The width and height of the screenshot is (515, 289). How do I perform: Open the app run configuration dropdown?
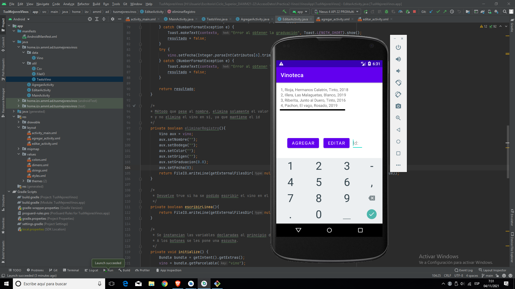coord(300,12)
